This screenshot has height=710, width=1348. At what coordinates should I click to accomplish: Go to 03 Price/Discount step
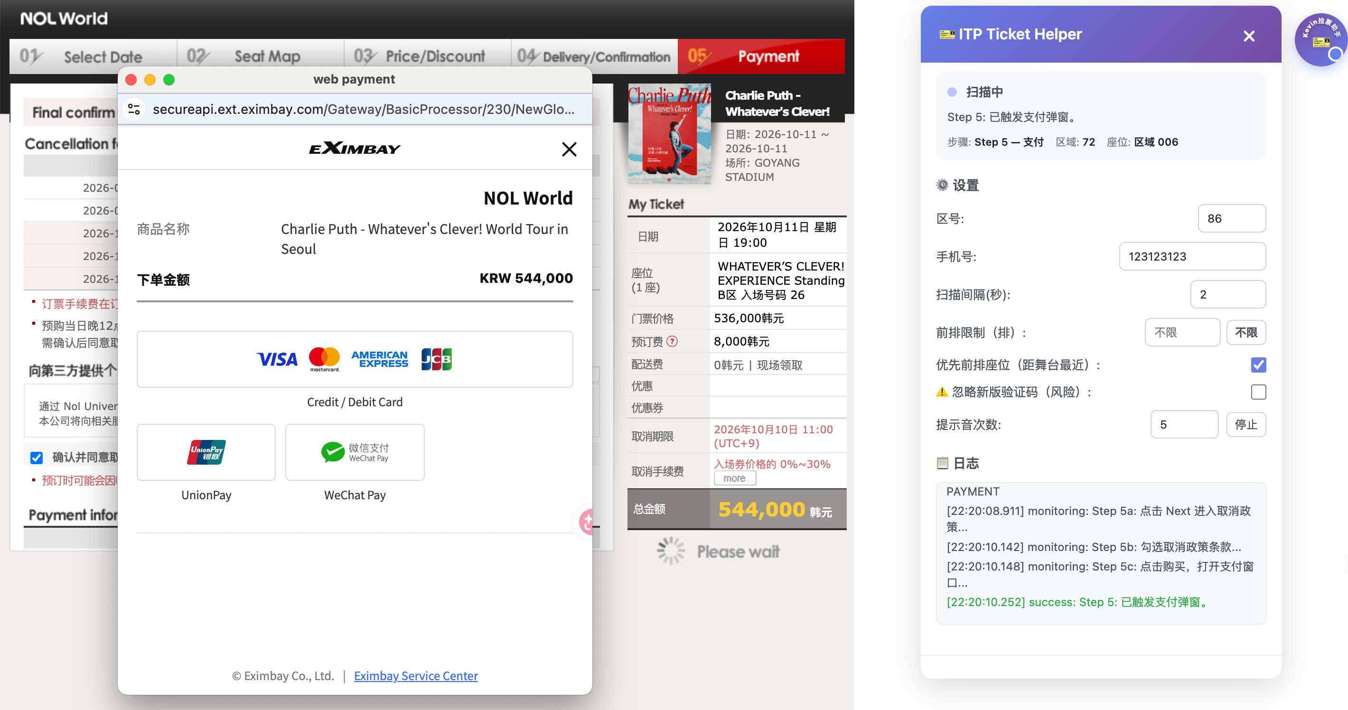coord(428,56)
